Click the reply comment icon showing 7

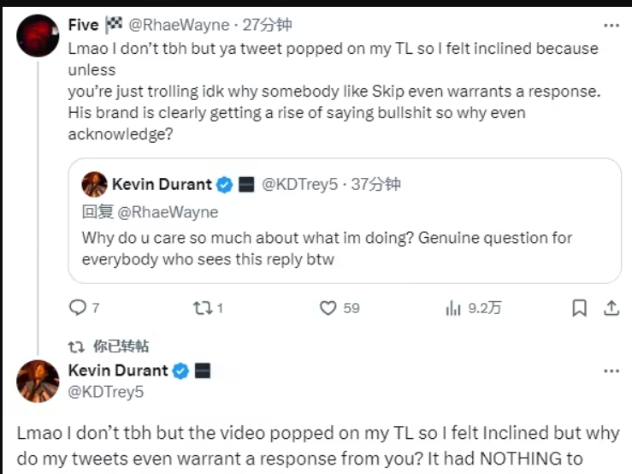(x=77, y=308)
